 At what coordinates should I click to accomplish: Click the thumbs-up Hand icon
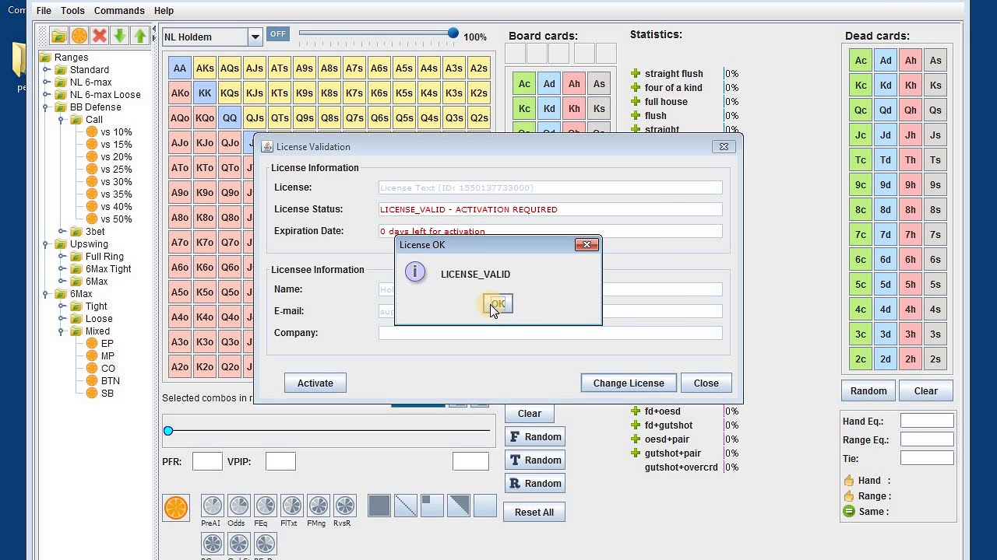pos(849,481)
